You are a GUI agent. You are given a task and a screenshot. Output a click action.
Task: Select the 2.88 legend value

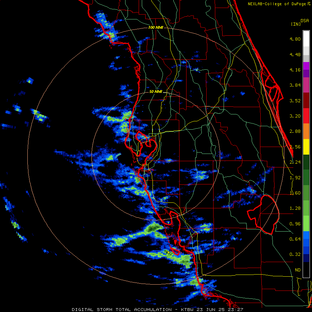[x=295, y=131]
